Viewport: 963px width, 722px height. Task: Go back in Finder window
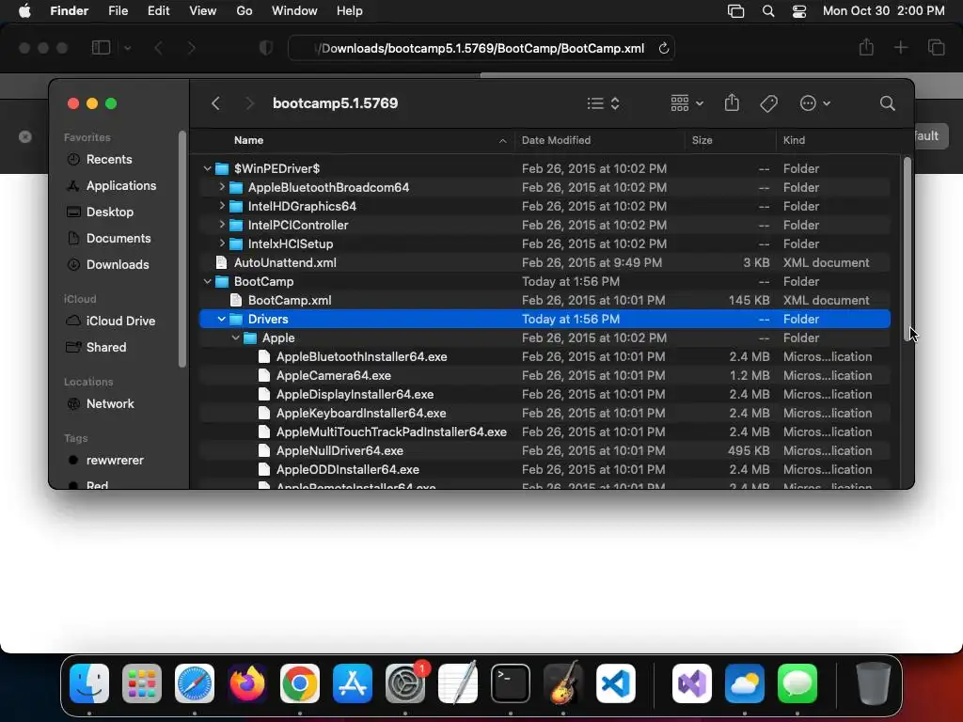(215, 103)
